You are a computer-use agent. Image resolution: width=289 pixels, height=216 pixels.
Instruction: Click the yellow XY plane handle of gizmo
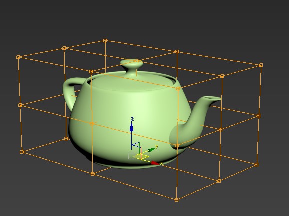point(143,157)
